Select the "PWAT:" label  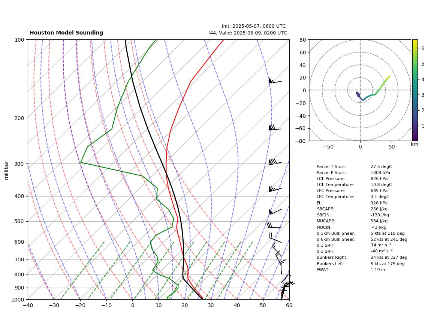(x=323, y=270)
